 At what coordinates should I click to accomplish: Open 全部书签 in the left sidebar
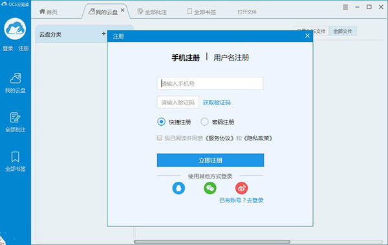coord(16,162)
